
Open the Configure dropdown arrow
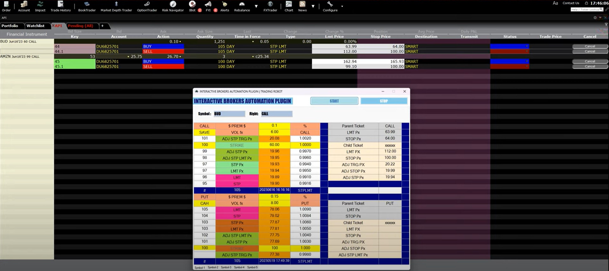(x=342, y=6)
